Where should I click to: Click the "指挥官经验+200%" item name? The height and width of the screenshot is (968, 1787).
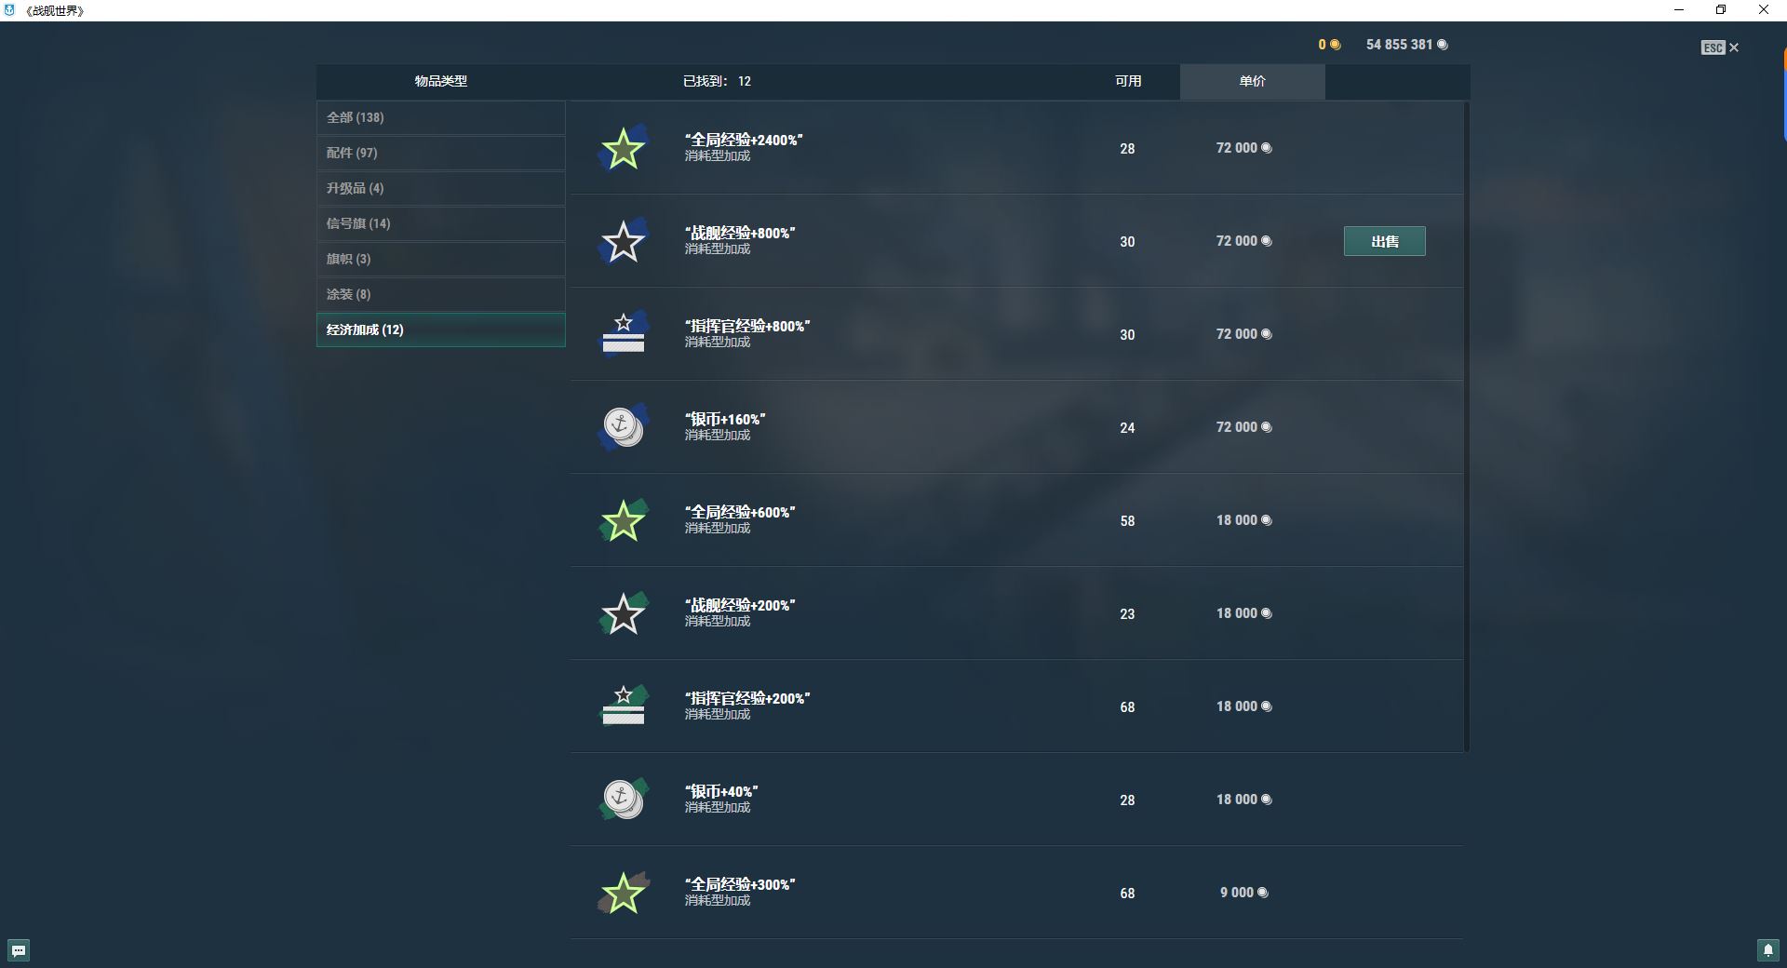(x=747, y=698)
